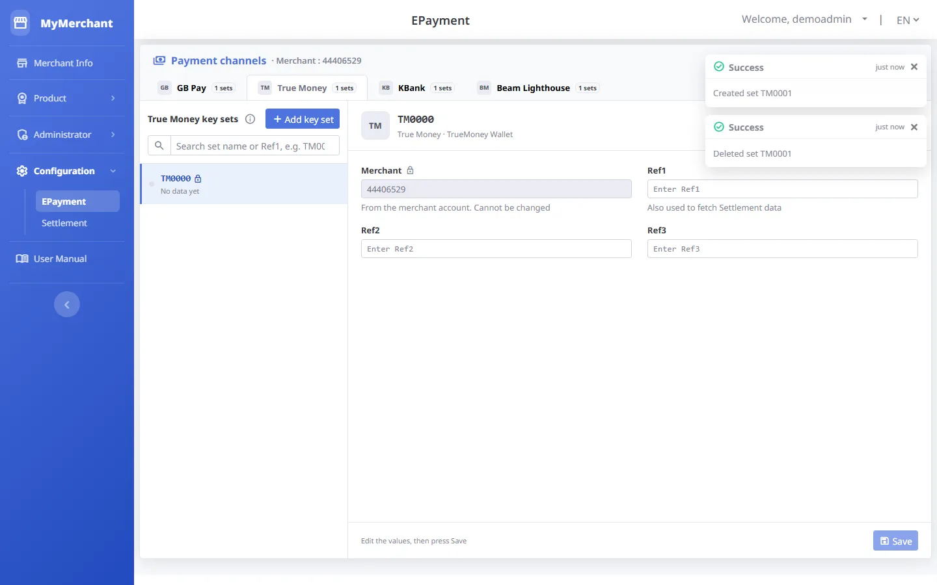The width and height of the screenshot is (937, 585).
Task: Click the lock icon beside the Merchant label
Action: (410, 170)
